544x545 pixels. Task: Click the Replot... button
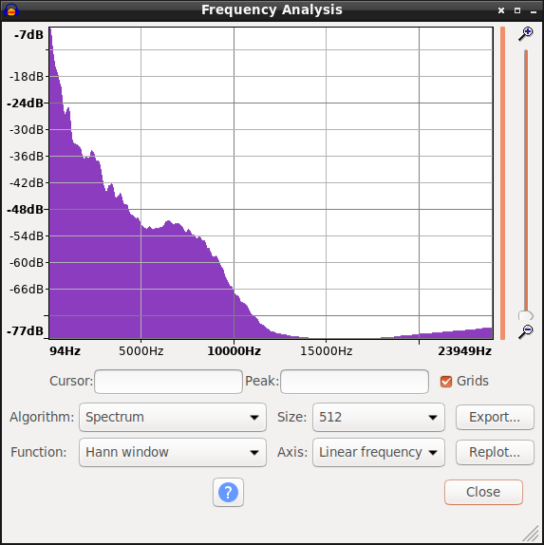pos(495,452)
